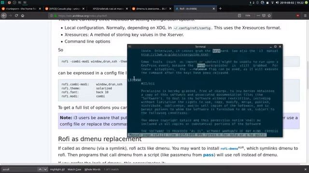The height and width of the screenshot is (173, 309).
Task: Click the underlined active window icon in top panel
Action: (x=25, y=2)
